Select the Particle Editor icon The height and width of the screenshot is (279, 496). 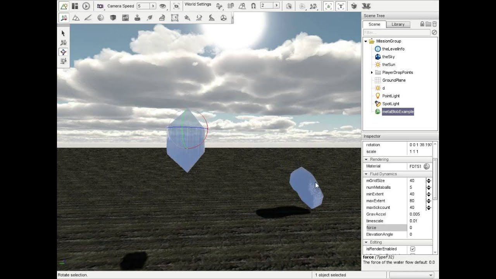187,17
